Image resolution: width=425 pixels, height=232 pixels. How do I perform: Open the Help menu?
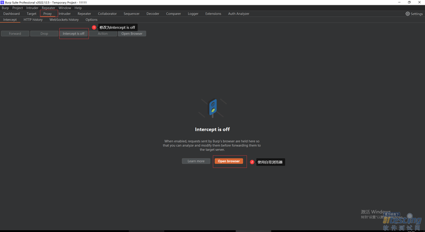point(78,8)
